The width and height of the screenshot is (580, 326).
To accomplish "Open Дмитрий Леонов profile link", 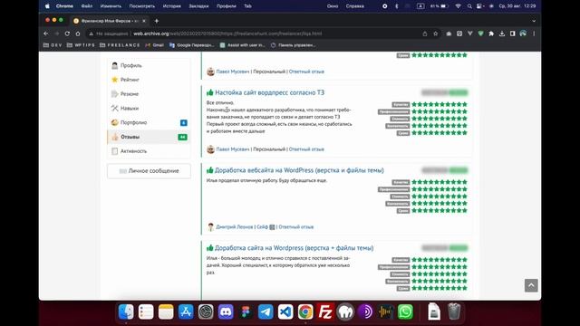I will 234,227.
